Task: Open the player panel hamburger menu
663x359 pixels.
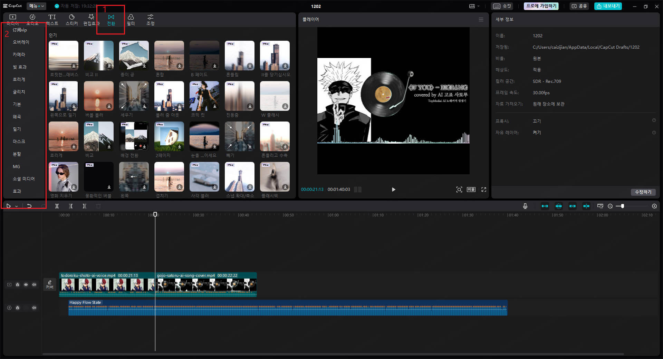Action: [x=481, y=19]
